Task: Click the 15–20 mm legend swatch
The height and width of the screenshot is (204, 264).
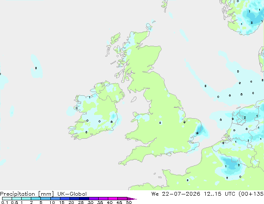Action: click(x=65, y=199)
